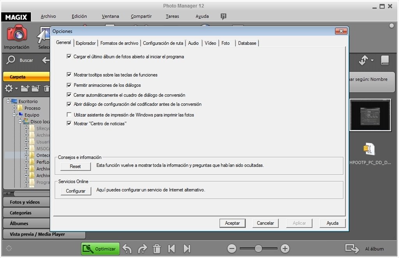Open the Categorías panel
The height and width of the screenshot is (258, 399).
point(26,213)
